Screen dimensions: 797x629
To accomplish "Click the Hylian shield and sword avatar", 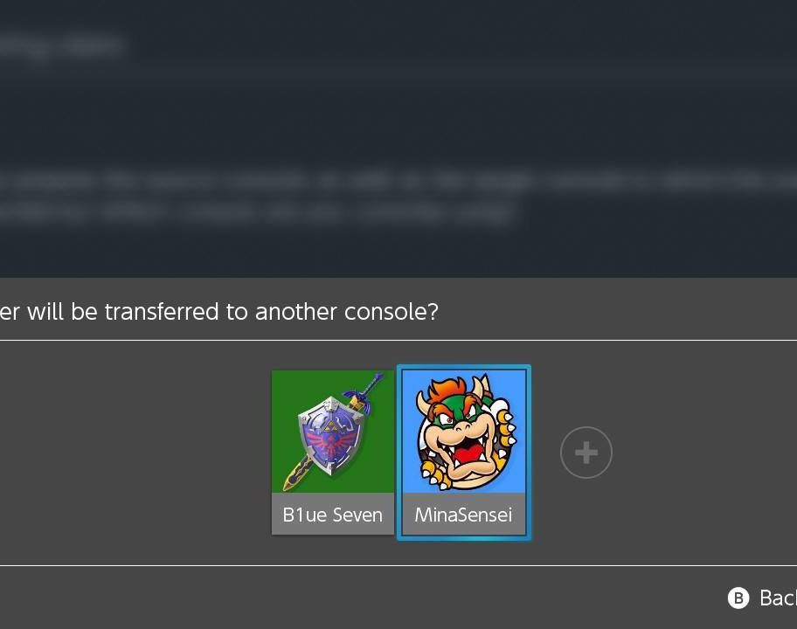I will pos(332,432).
